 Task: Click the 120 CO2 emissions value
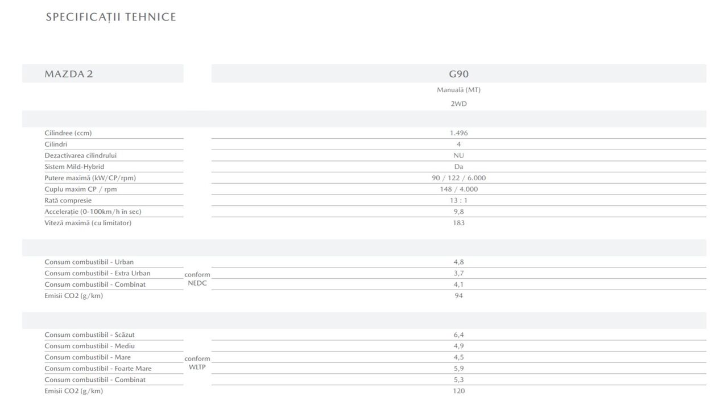(458, 391)
